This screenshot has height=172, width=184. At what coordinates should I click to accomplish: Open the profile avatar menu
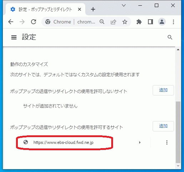coord(162,22)
